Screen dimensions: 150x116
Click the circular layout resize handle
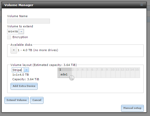72,78
